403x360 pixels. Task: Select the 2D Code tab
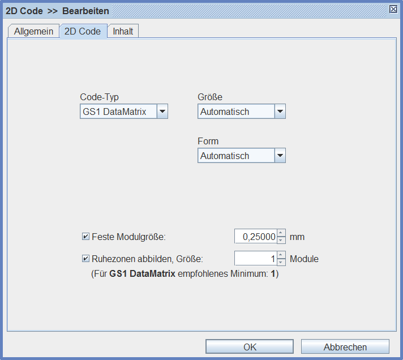coord(83,32)
